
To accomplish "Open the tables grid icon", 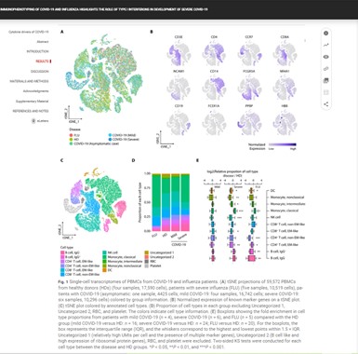I will point(325,92).
